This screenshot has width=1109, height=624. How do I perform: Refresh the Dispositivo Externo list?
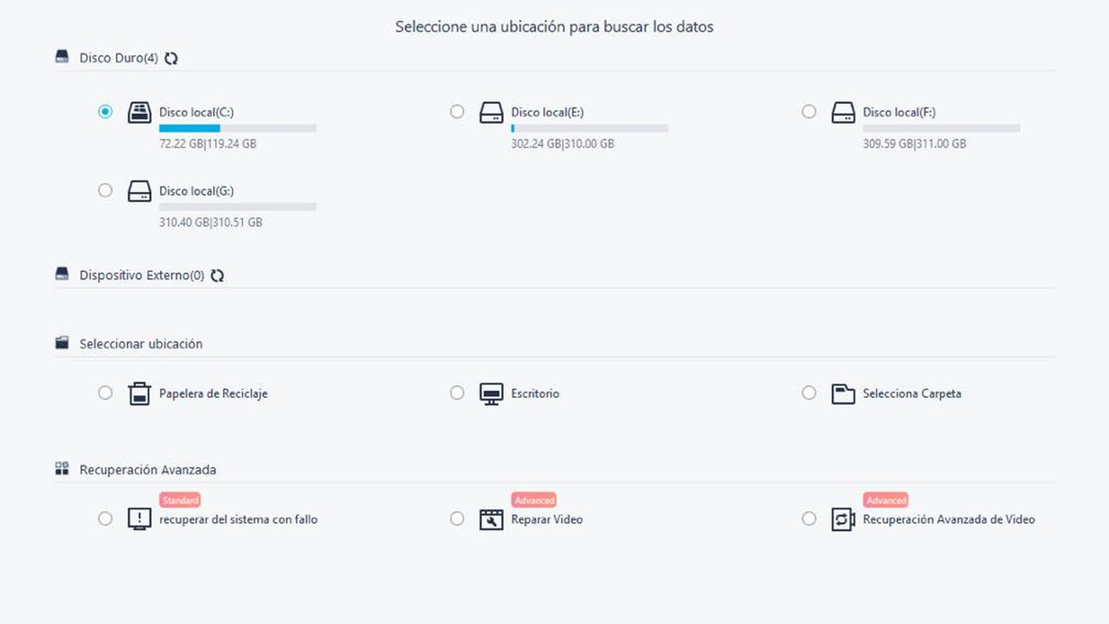tap(218, 276)
